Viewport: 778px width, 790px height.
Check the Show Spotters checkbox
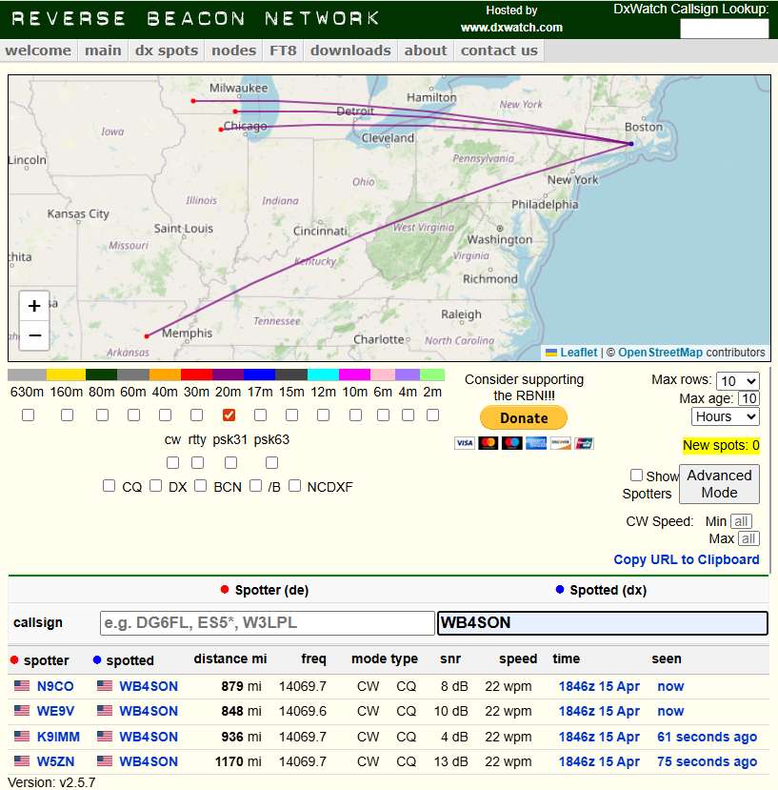click(x=636, y=475)
